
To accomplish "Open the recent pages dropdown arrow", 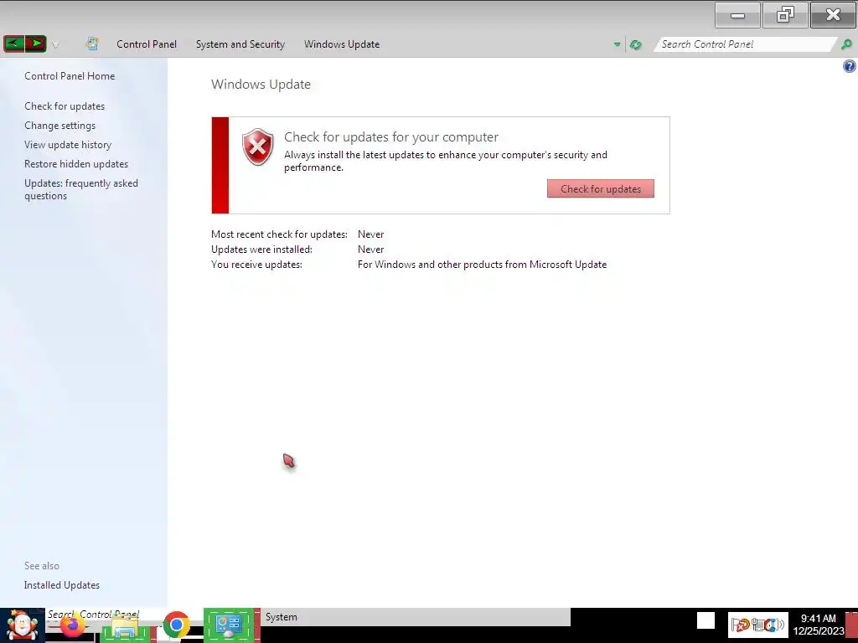I will pyautogui.click(x=55, y=45).
